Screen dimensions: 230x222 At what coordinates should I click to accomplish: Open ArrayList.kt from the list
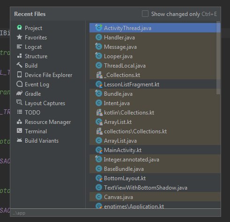pos(155,122)
